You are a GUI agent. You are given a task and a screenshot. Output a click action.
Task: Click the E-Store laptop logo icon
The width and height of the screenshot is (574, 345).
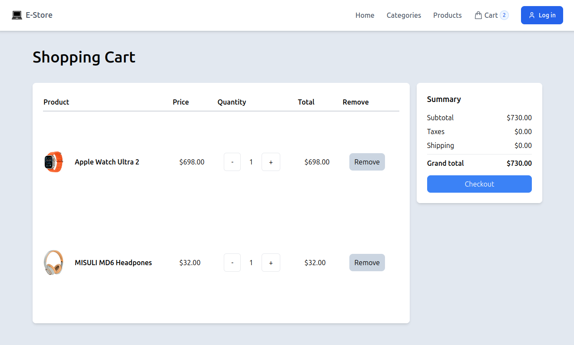click(17, 15)
